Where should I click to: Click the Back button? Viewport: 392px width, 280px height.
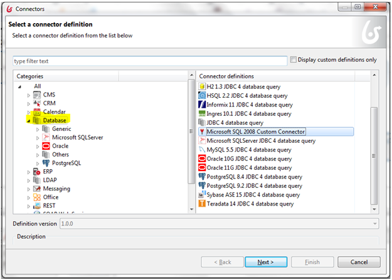223,262
